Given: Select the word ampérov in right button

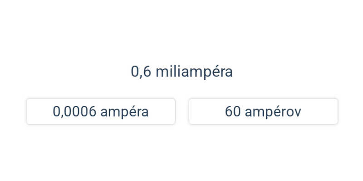Looking at the screenshot, I should point(273,112).
